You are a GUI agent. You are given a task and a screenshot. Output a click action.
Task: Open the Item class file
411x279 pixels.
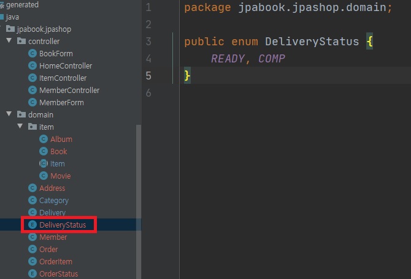(57, 164)
